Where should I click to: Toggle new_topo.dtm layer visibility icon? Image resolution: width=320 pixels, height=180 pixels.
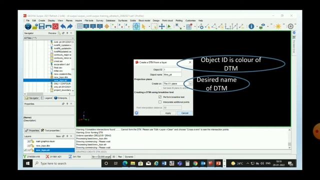coord(29,145)
